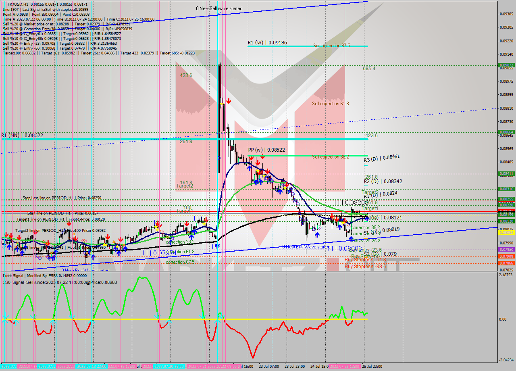Click the red sell arrow atop the tall spike candle
516x371 pixels.
[x=229, y=100]
